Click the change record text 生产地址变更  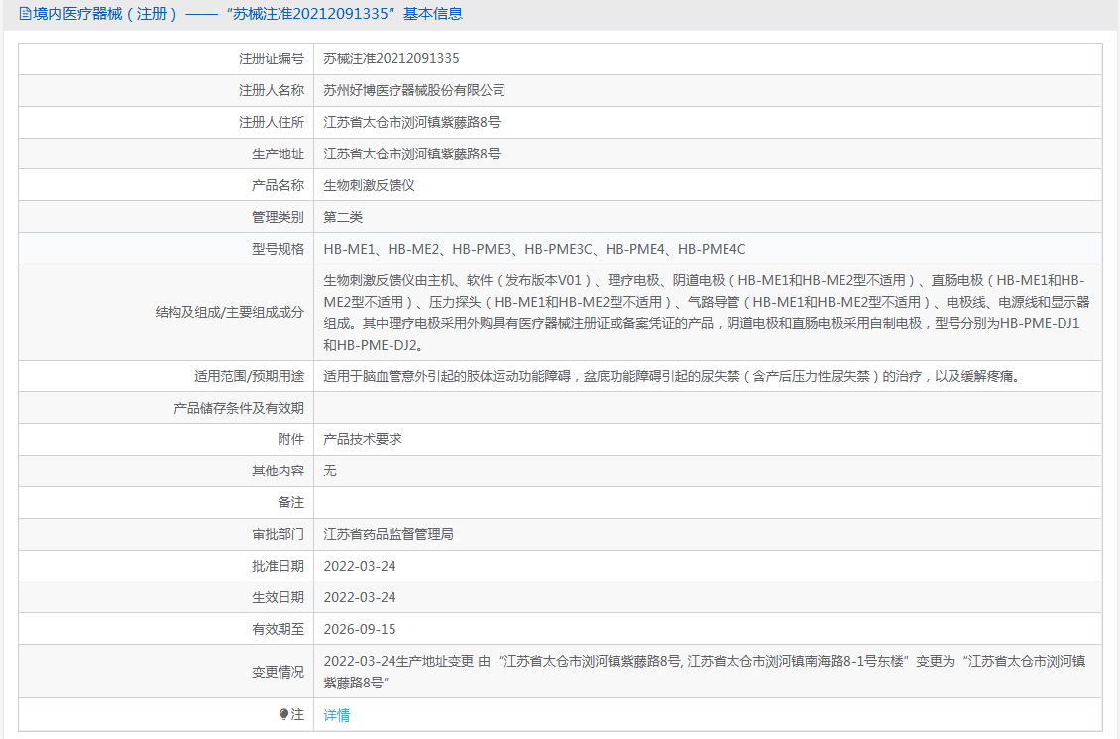[705, 672]
